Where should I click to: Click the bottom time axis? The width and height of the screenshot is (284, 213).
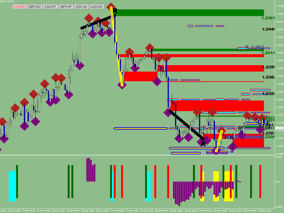(138, 211)
